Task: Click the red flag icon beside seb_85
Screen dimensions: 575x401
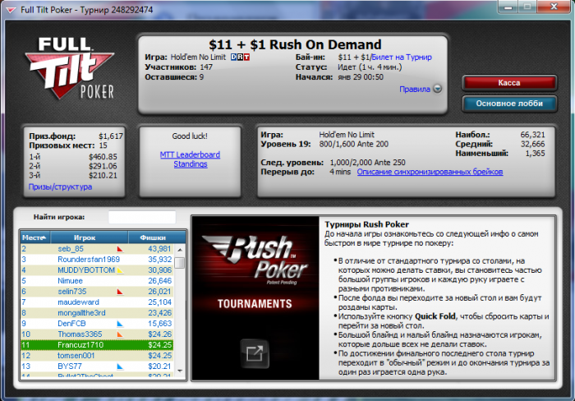Action: coord(120,249)
